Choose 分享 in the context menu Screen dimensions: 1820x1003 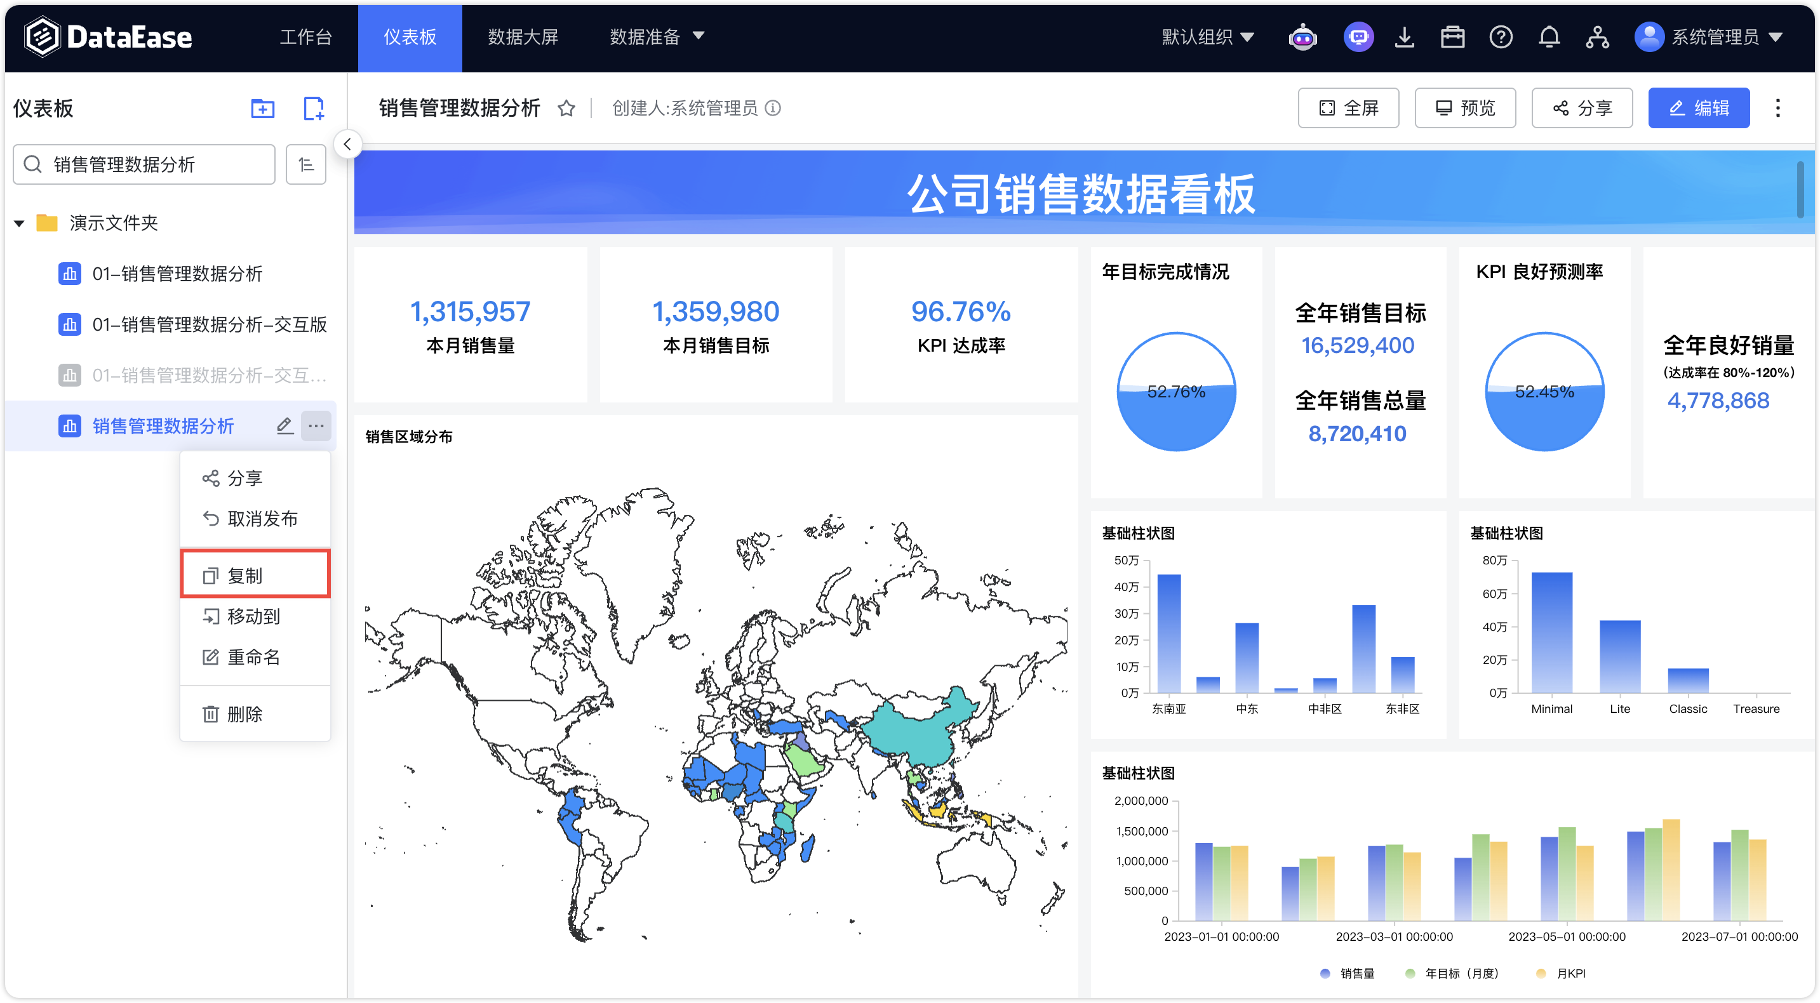coord(255,478)
